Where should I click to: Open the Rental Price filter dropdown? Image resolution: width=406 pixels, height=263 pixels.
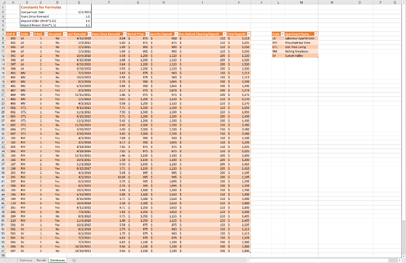pyautogui.click(x=147, y=34)
